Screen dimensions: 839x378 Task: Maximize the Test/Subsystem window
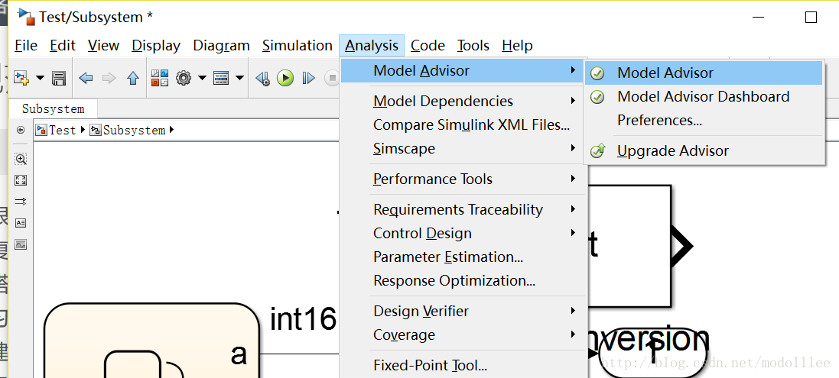point(811,18)
